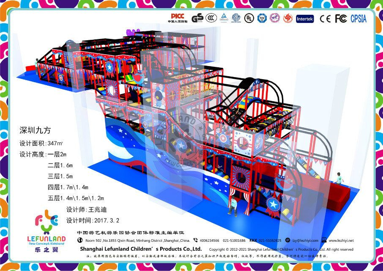Click the blue Intertek badge
The width and height of the screenshot is (383, 271).
pos(305,19)
